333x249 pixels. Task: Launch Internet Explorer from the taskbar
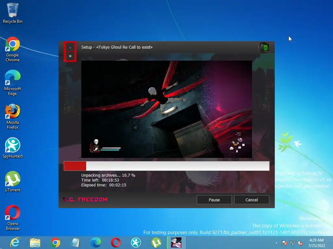point(15,243)
